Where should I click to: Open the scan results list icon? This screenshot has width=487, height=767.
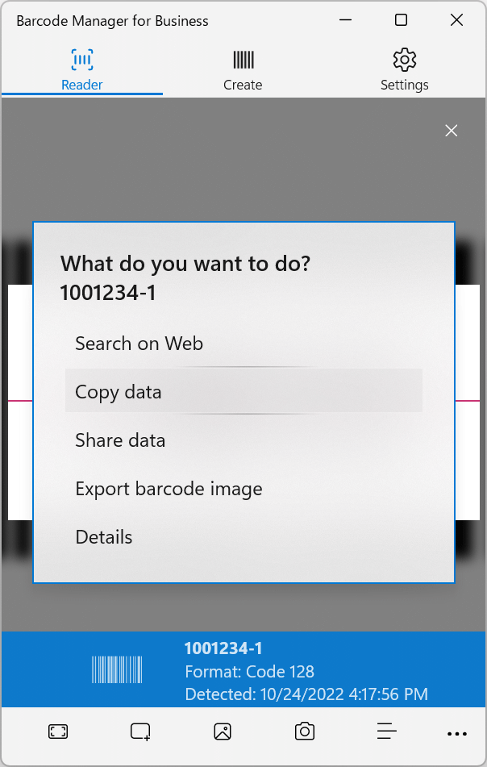click(x=386, y=732)
